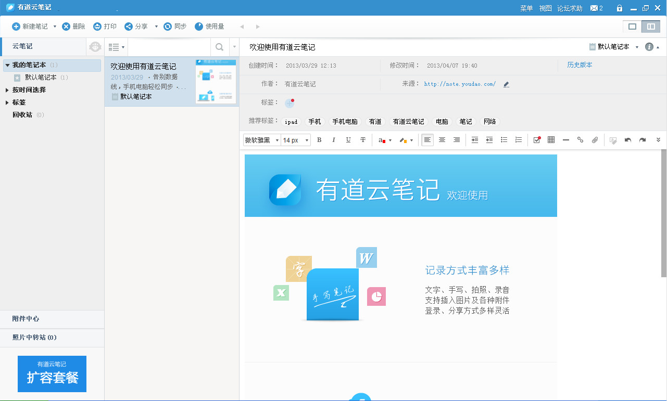Toggle italic formatting
This screenshot has width=667, height=401.
pos(333,139)
